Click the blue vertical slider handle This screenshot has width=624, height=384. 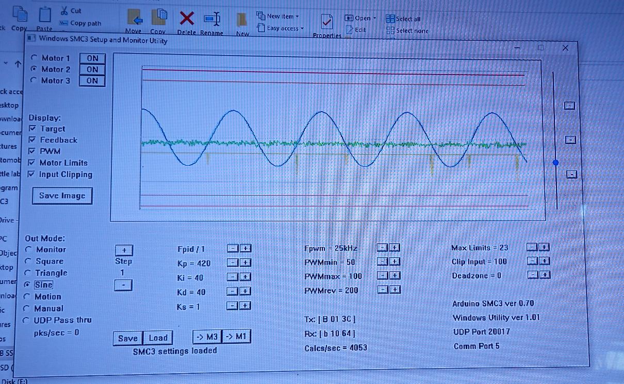[555, 163]
